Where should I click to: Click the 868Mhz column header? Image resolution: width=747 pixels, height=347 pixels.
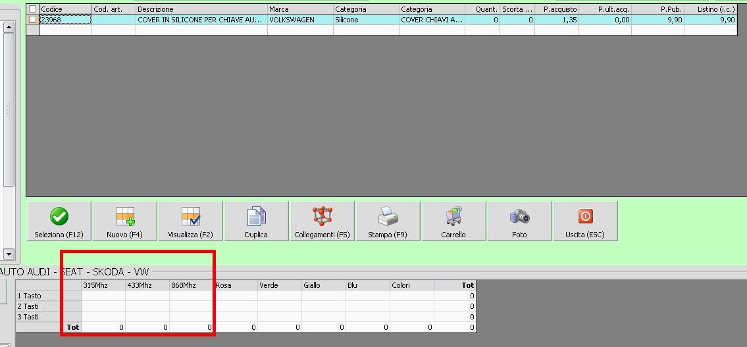coord(191,285)
